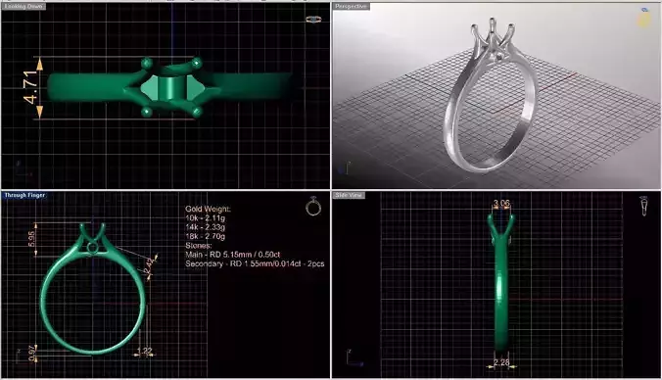Viewport: 662px width, 380px height.
Task: Click the 14k - 2.33g text line
Action: pos(206,227)
